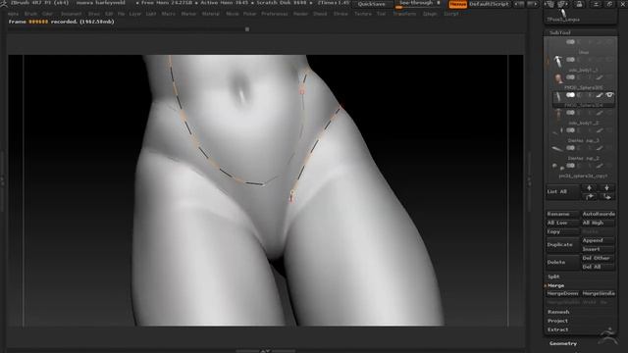Click the All High button
628x353 pixels.
[599, 223]
